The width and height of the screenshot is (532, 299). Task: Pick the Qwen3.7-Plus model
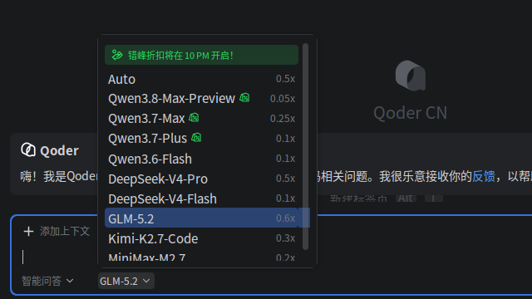[201, 139]
